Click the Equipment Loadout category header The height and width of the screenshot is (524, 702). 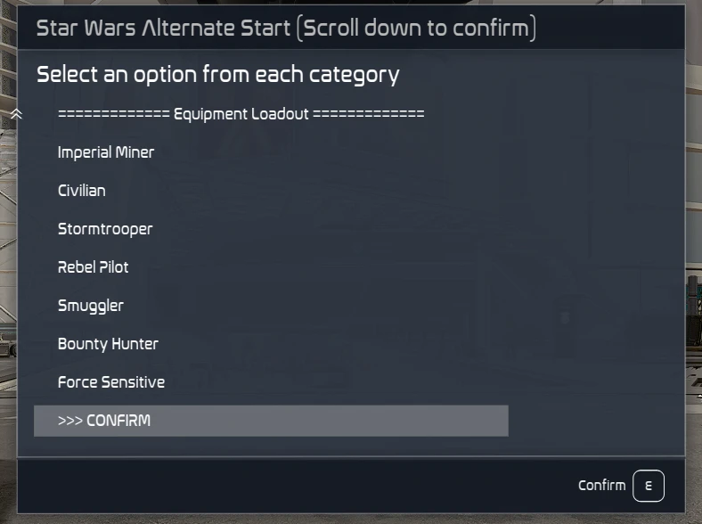pyautogui.click(x=241, y=114)
